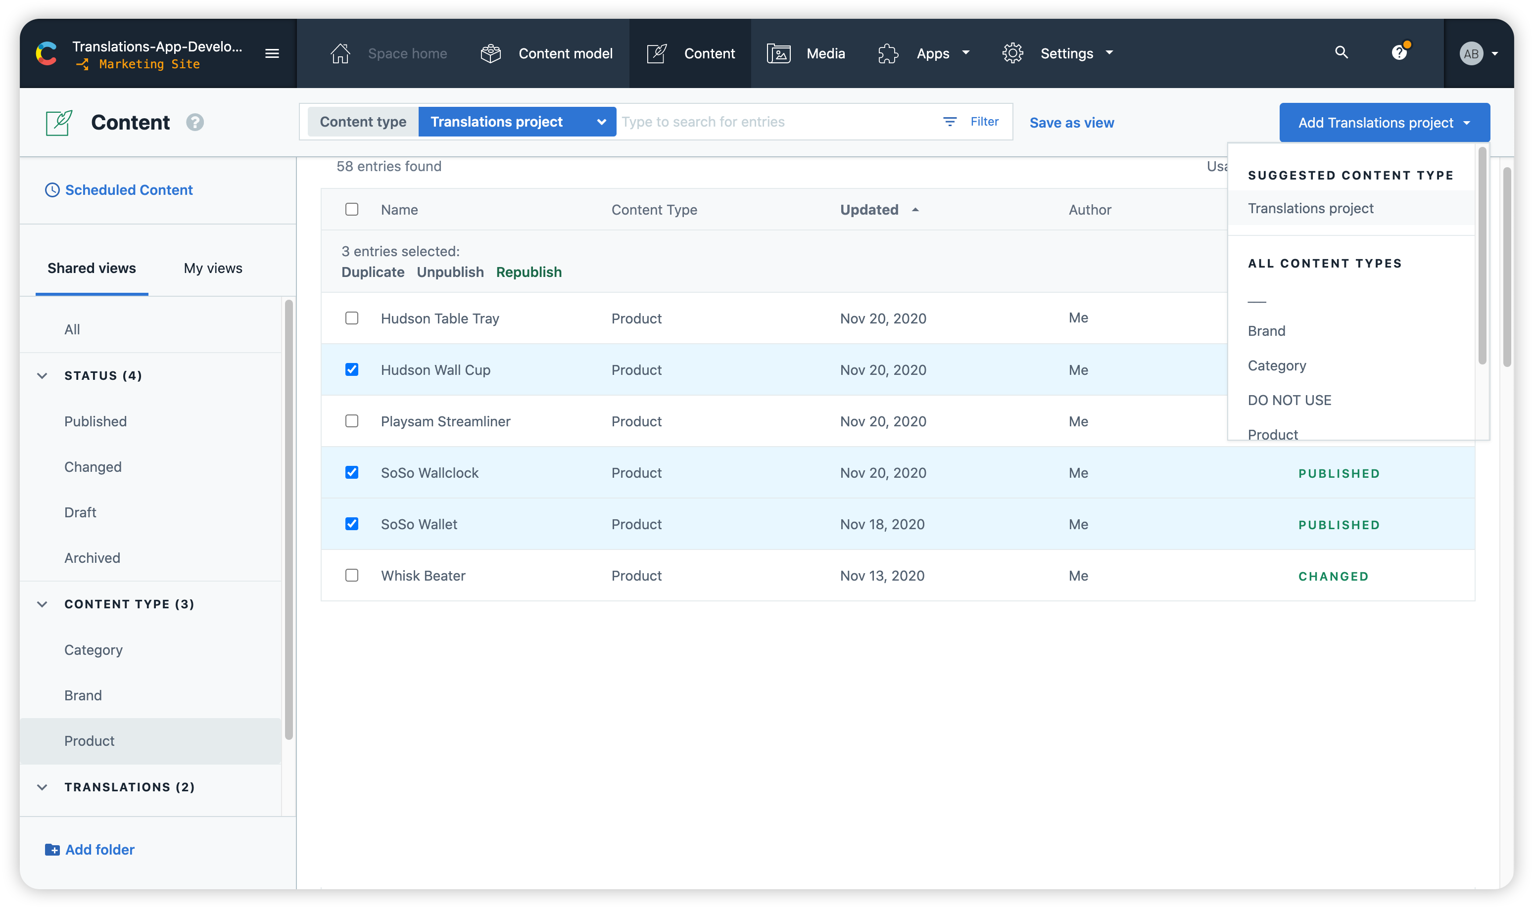1534x910 pixels.
Task: Click Republish for selected entries
Action: (x=528, y=272)
